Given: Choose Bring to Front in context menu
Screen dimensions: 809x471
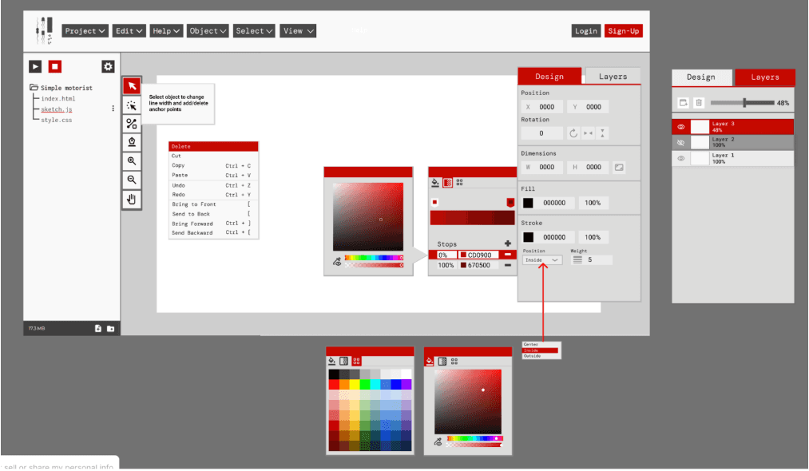Looking at the screenshot, I should click(213, 204).
